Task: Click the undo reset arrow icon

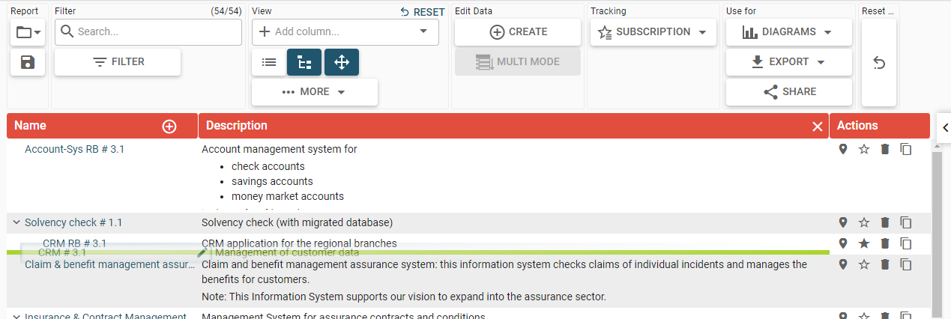Action: click(879, 64)
